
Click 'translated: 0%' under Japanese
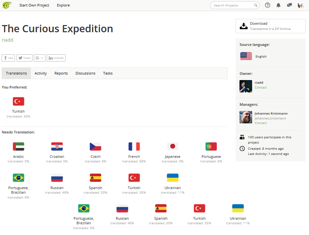tap(173, 161)
